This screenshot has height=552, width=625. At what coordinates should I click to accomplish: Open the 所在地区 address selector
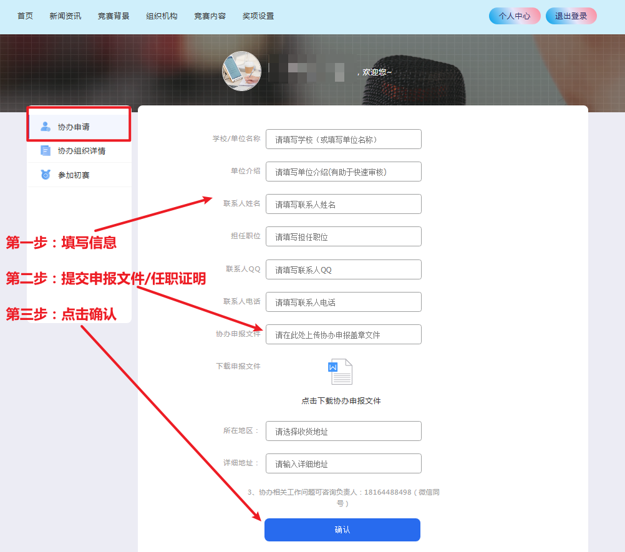pyautogui.click(x=343, y=431)
